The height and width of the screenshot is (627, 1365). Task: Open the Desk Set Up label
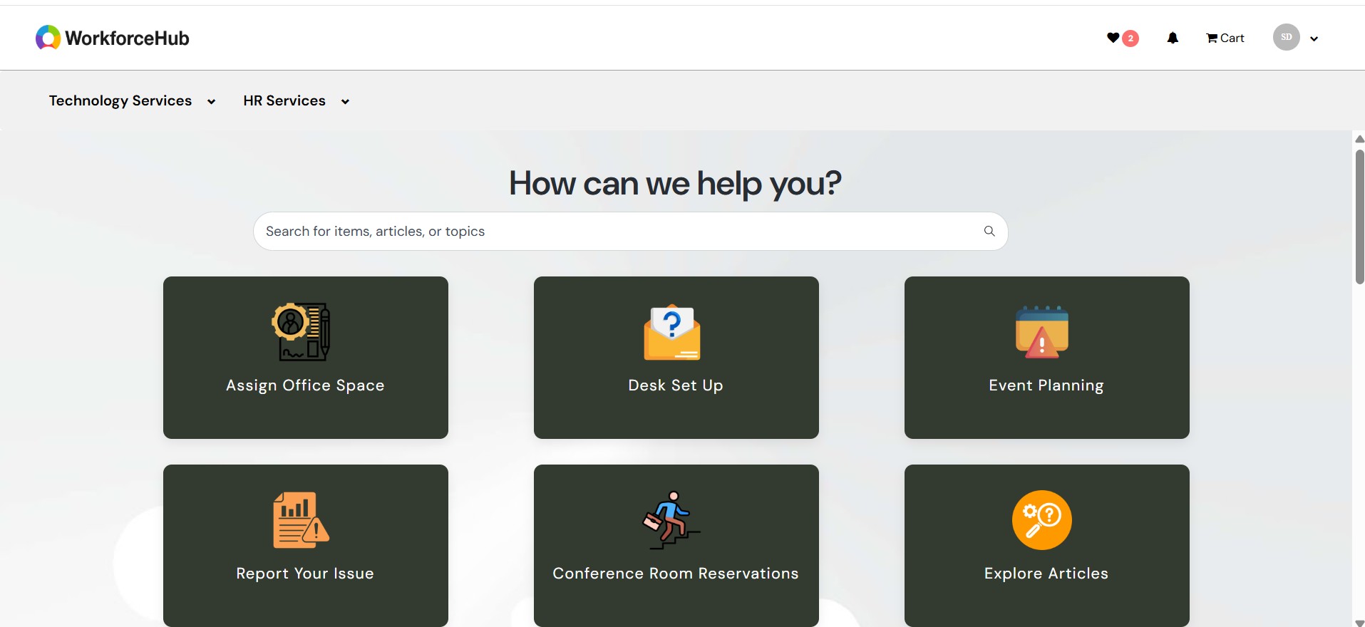(676, 385)
